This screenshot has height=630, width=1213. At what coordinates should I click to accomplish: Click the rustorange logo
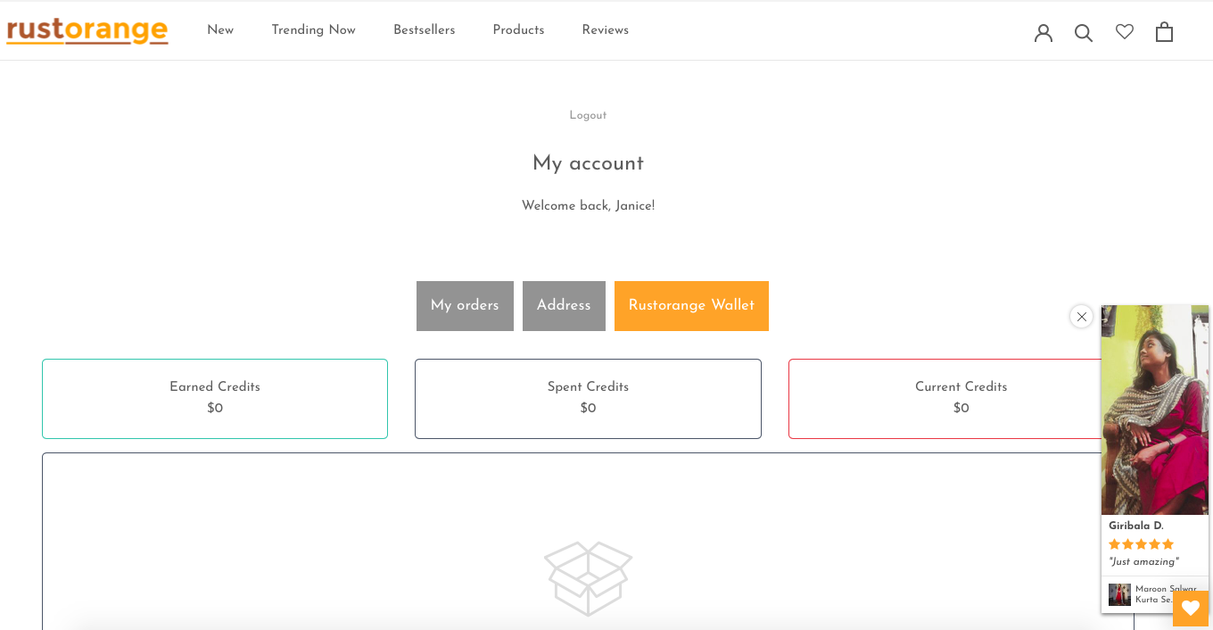coord(87,30)
